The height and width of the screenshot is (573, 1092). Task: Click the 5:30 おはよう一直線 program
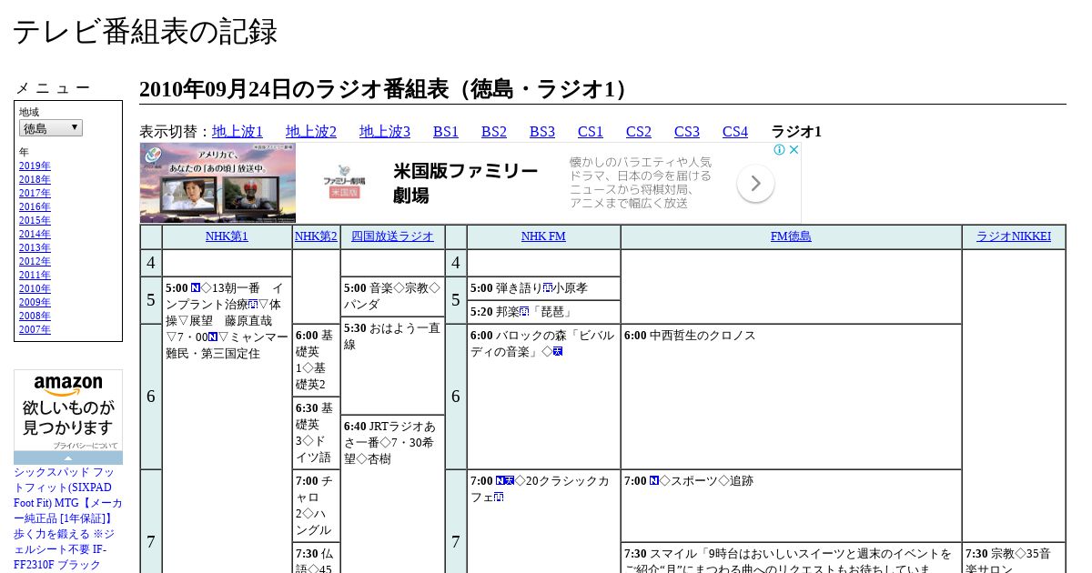tap(393, 365)
